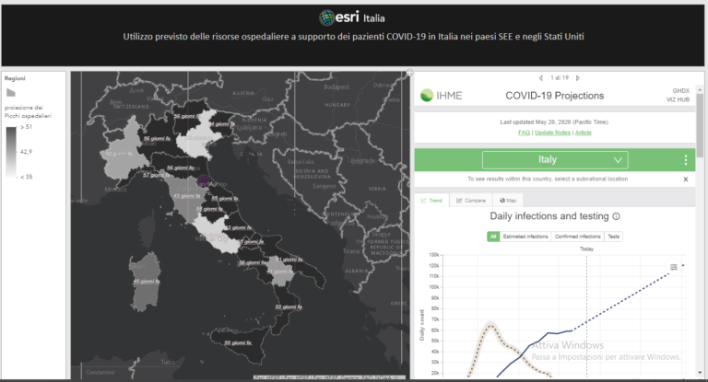Click the Regioni legend polygon symbol
The width and height of the screenshot is (708, 382).
pyautogui.click(x=11, y=93)
